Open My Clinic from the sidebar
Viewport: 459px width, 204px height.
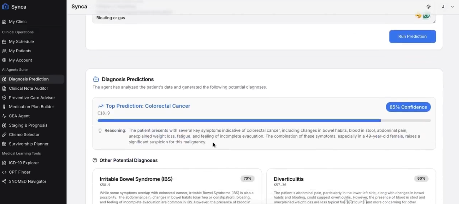[x=17, y=22]
